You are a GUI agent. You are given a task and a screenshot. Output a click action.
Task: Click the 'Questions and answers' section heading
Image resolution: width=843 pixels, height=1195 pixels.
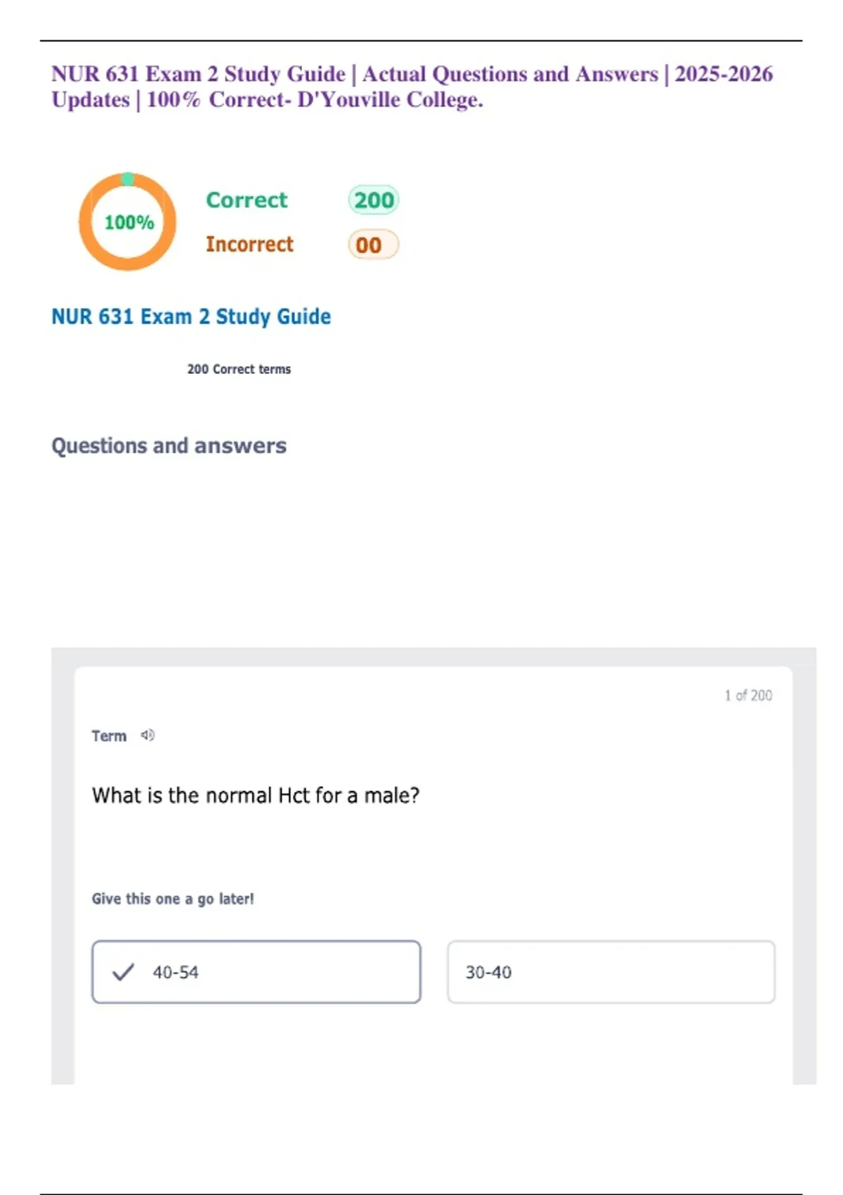pos(169,446)
